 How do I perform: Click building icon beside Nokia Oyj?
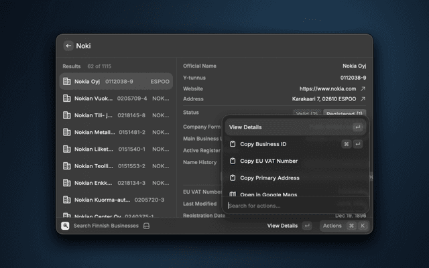[x=67, y=81]
